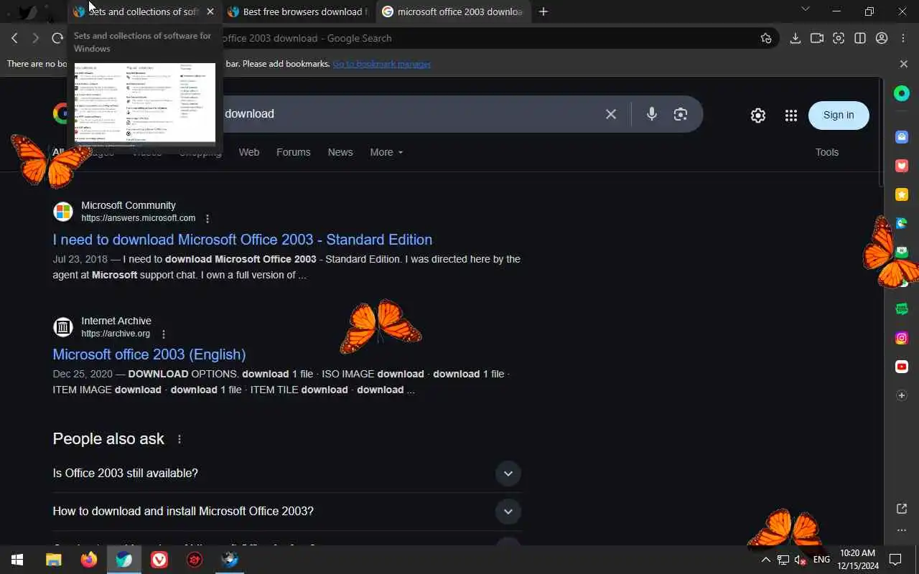Click Go to bookmark manager link
The image size is (919, 574).
(381, 64)
